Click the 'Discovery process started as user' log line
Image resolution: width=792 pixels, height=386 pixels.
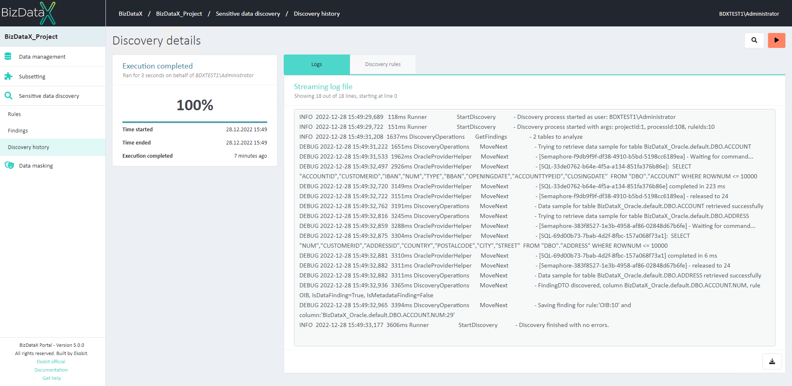(487, 117)
